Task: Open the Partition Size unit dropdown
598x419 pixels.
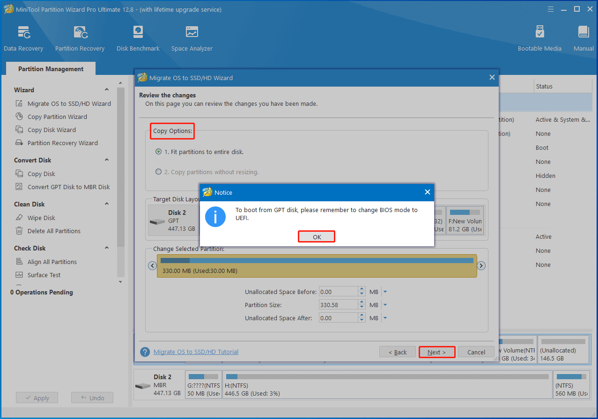Action: click(384, 304)
